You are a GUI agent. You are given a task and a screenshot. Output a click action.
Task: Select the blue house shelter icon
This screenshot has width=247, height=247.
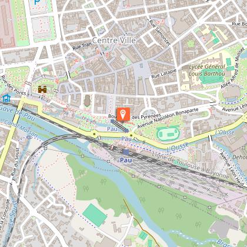pyautogui.click(x=6, y=98)
